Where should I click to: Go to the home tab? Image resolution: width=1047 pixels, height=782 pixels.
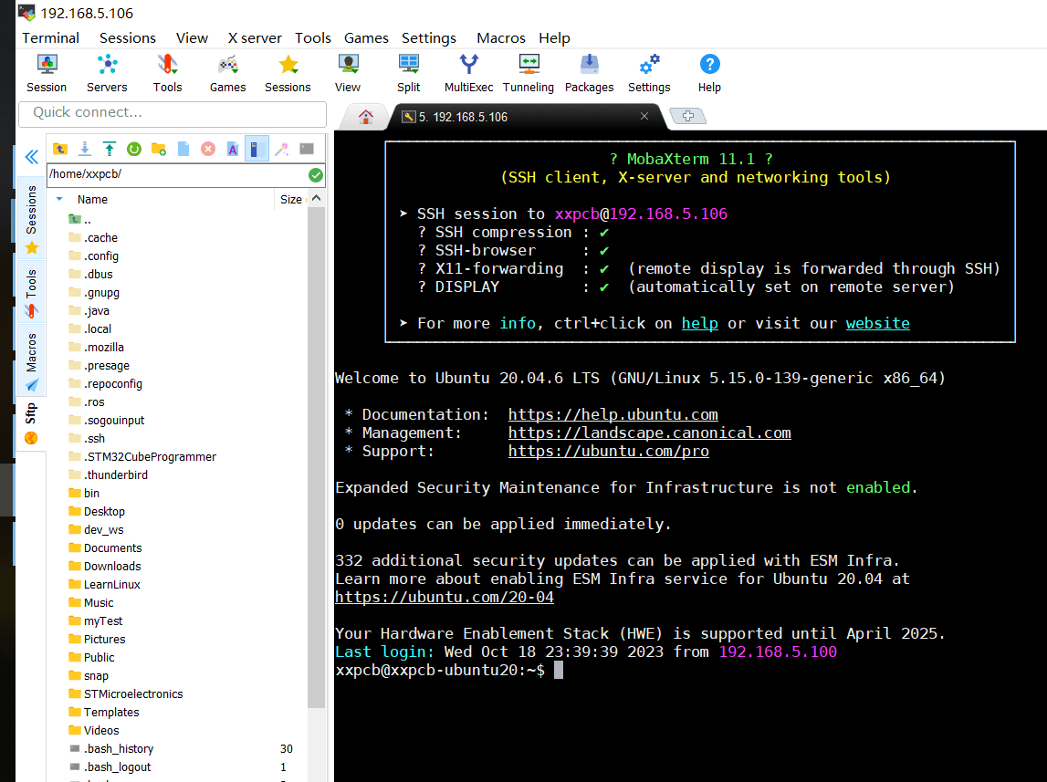[366, 117]
